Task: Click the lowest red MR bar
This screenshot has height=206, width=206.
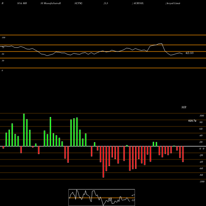Action: pos(103,162)
